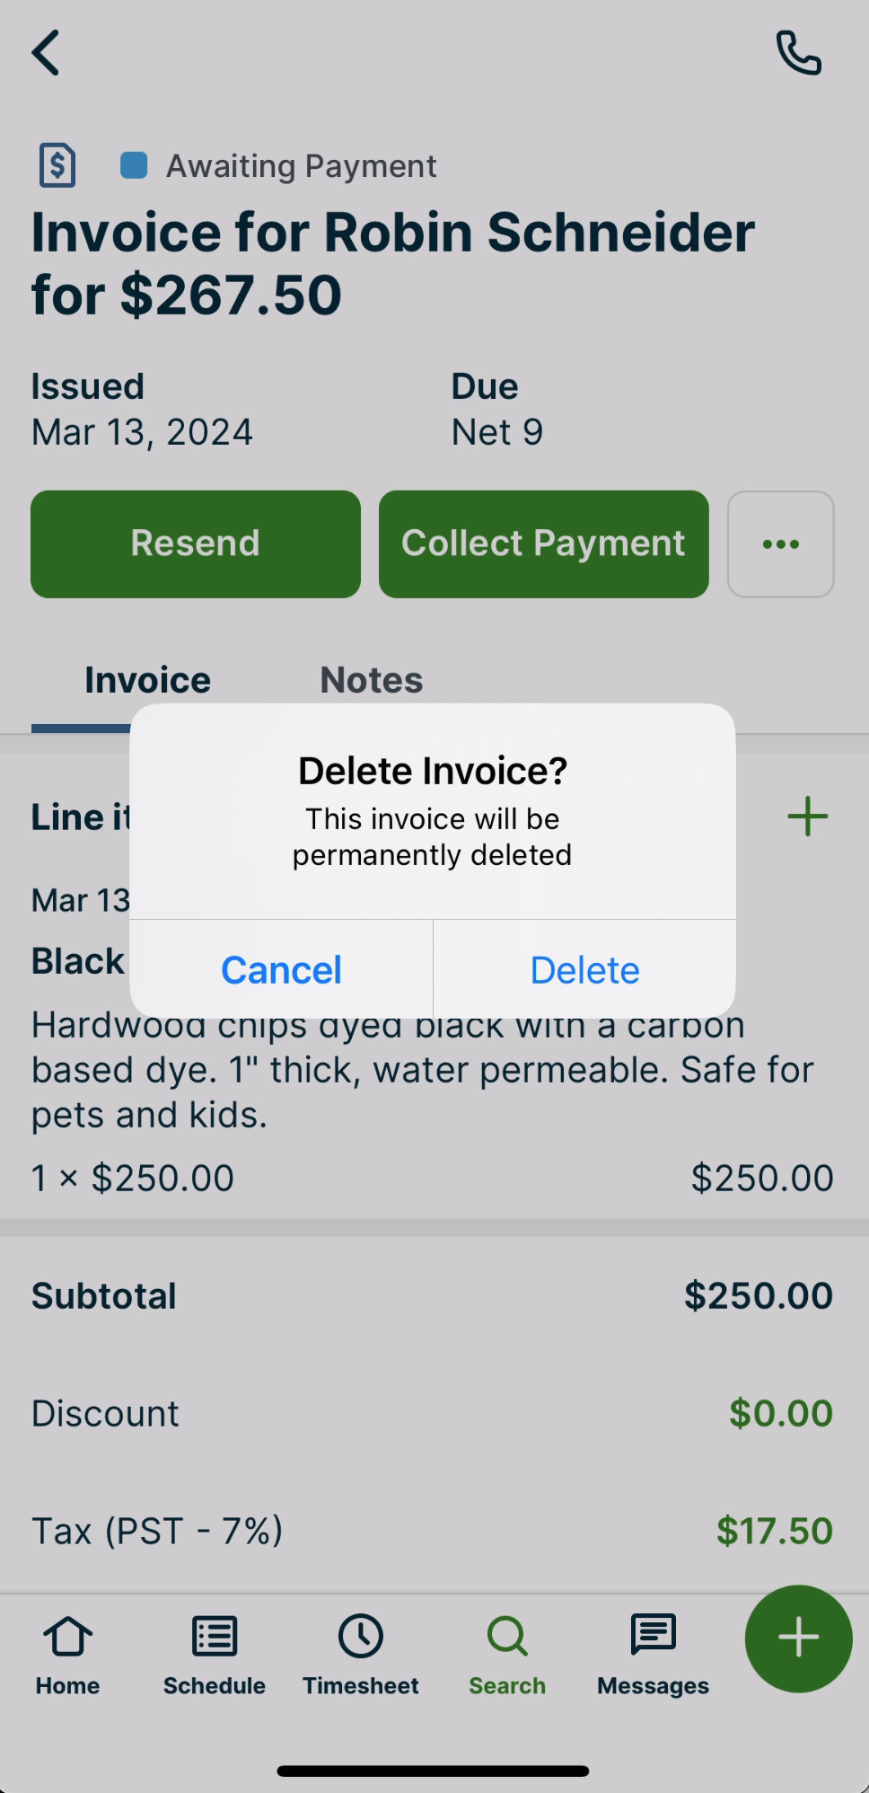
Task: Confirm Delete in the dialog
Action: click(x=585, y=970)
